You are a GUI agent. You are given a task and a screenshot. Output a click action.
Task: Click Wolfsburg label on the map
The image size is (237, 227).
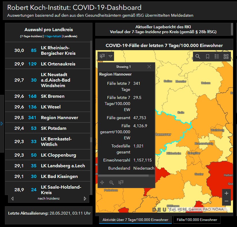217,130
